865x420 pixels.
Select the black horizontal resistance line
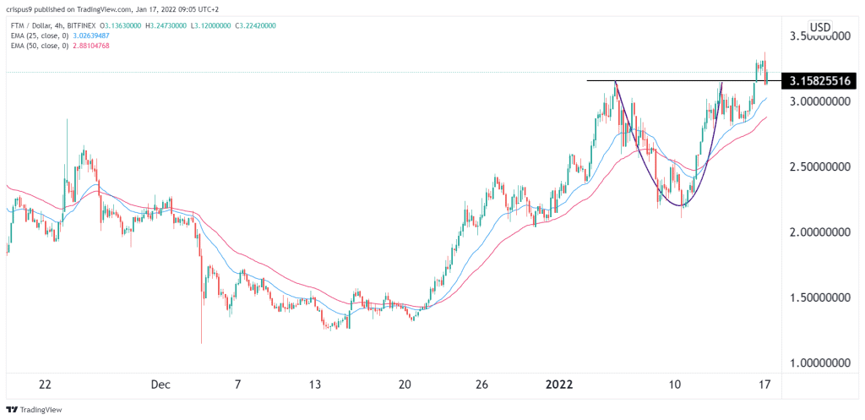(x=676, y=80)
